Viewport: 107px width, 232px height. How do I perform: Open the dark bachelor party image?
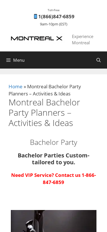54,221
